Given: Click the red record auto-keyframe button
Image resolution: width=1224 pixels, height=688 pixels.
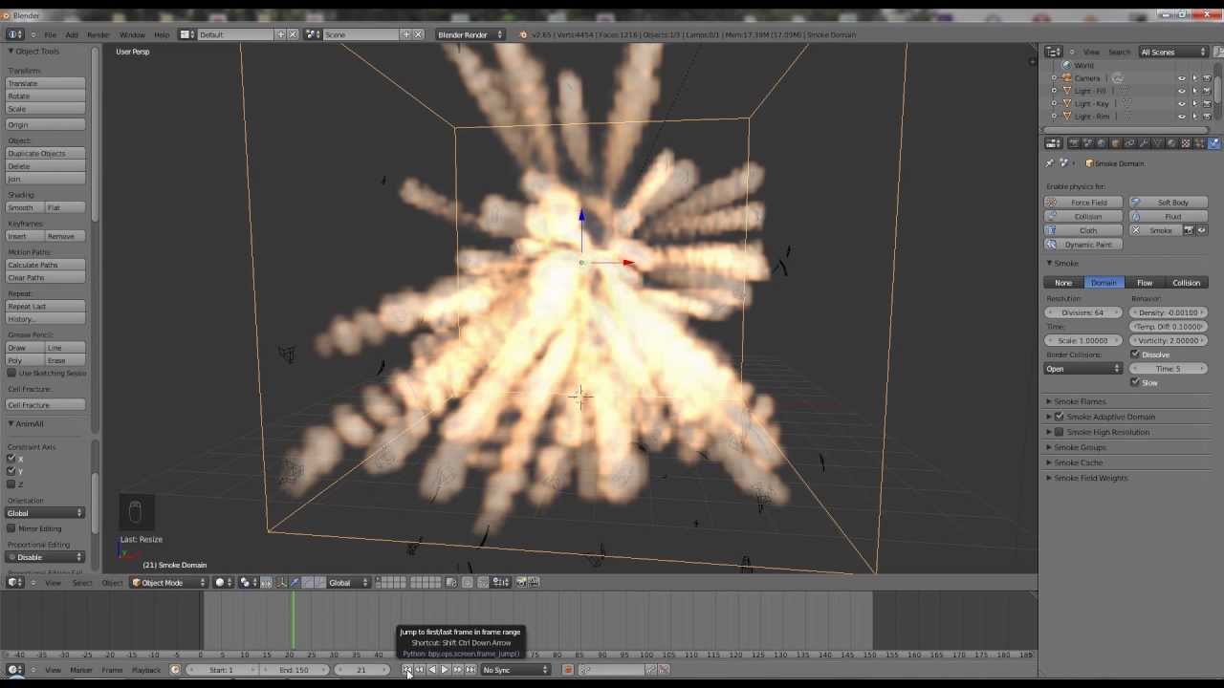Looking at the screenshot, I should click(567, 670).
